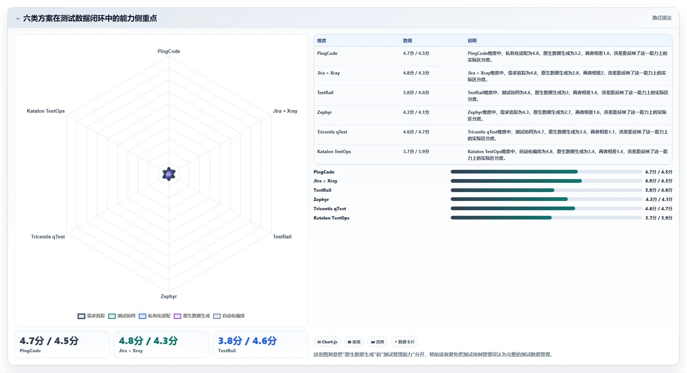Viewport: 687px width, 373px height.
Task: Click the 数据卡片 tag icon
Action: (396, 342)
